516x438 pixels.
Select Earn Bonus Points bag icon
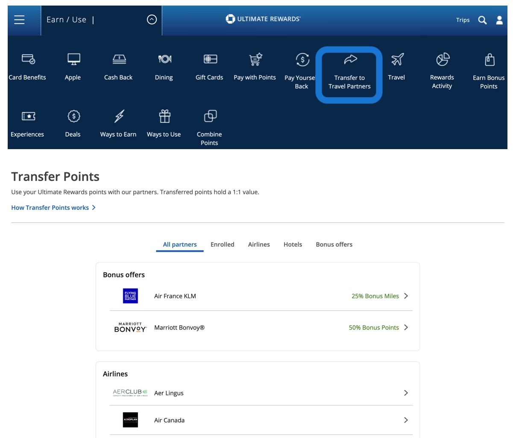click(x=490, y=59)
